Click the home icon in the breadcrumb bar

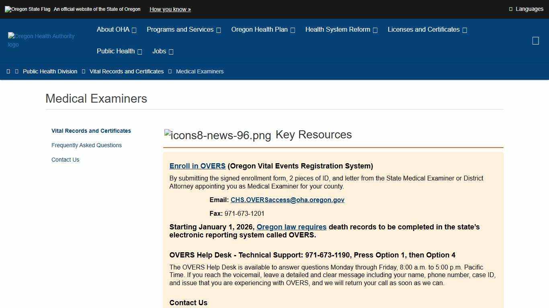8,71
